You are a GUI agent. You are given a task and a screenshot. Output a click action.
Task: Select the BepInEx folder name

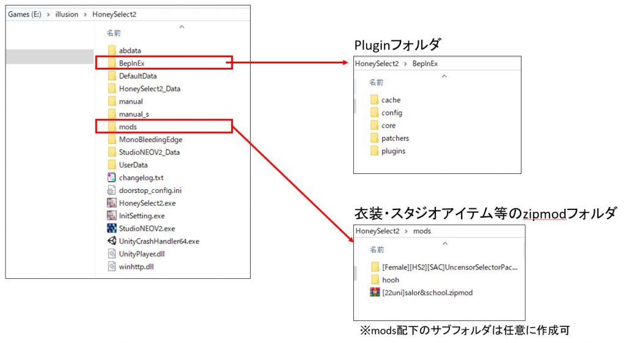(132, 63)
